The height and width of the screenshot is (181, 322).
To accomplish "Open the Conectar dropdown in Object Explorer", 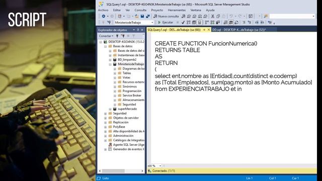I will pyautogui.click(x=106, y=36).
